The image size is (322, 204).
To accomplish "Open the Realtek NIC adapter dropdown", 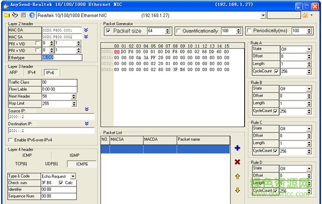I will [263, 15].
